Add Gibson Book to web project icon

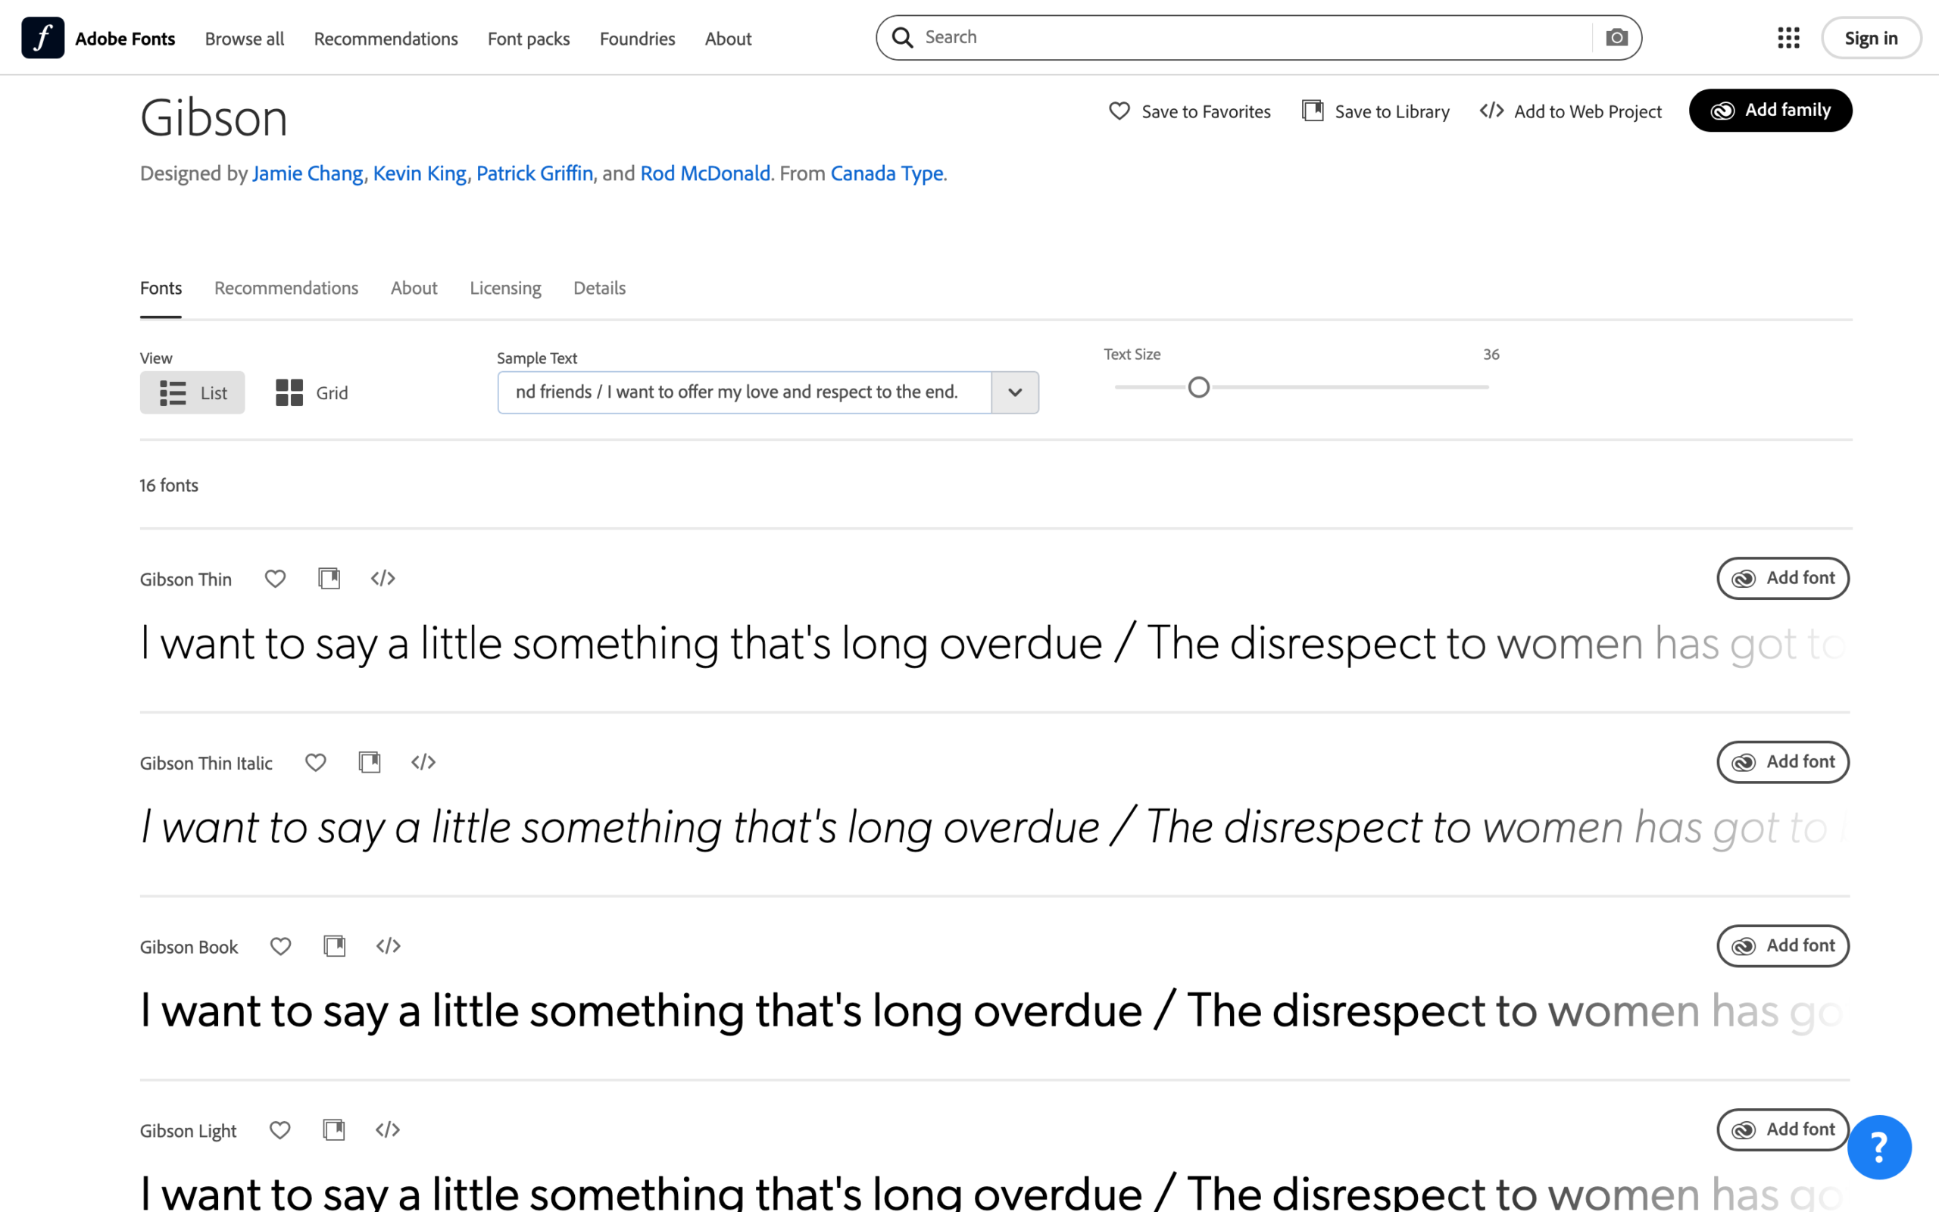(x=389, y=946)
